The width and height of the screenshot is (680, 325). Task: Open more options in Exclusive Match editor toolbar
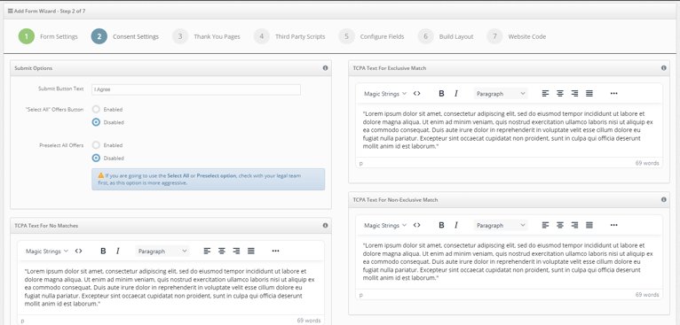point(613,93)
